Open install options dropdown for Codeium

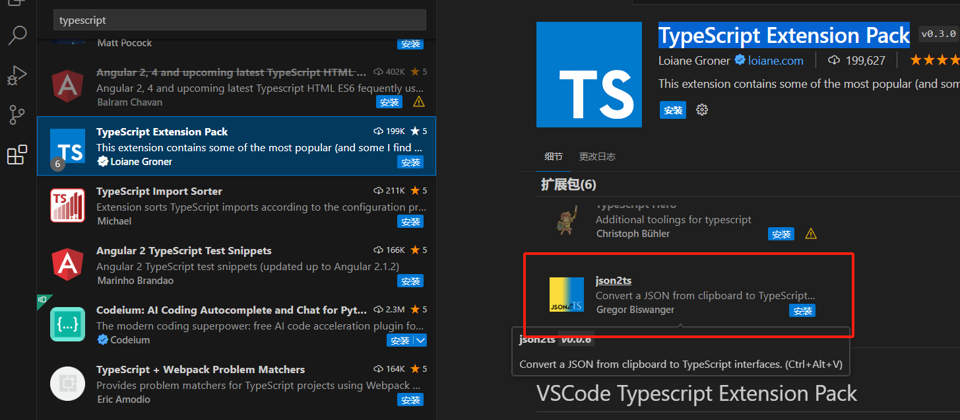(x=420, y=341)
